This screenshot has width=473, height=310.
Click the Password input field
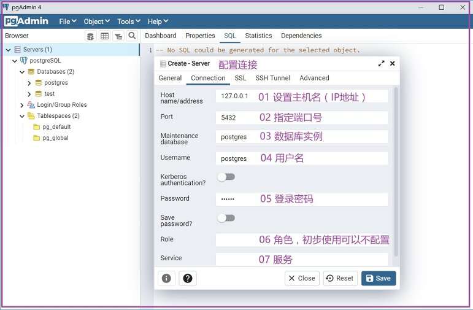tap(302, 200)
